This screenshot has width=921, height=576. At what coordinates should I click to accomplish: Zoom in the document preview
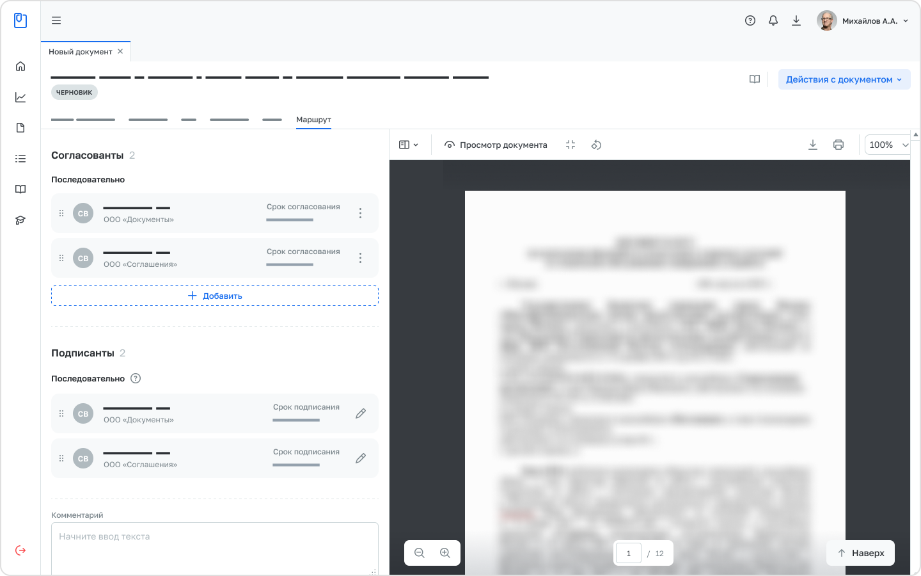click(445, 553)
